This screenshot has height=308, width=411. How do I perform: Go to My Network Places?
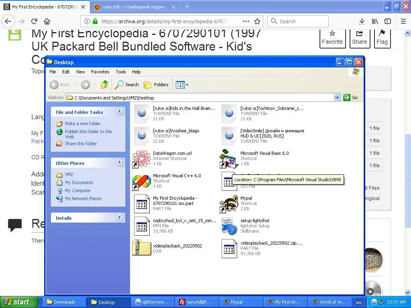83,199
